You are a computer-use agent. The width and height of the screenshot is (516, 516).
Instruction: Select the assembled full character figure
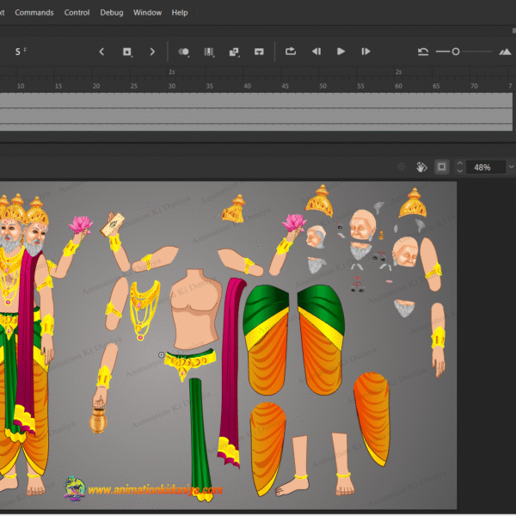click(25, 344)
